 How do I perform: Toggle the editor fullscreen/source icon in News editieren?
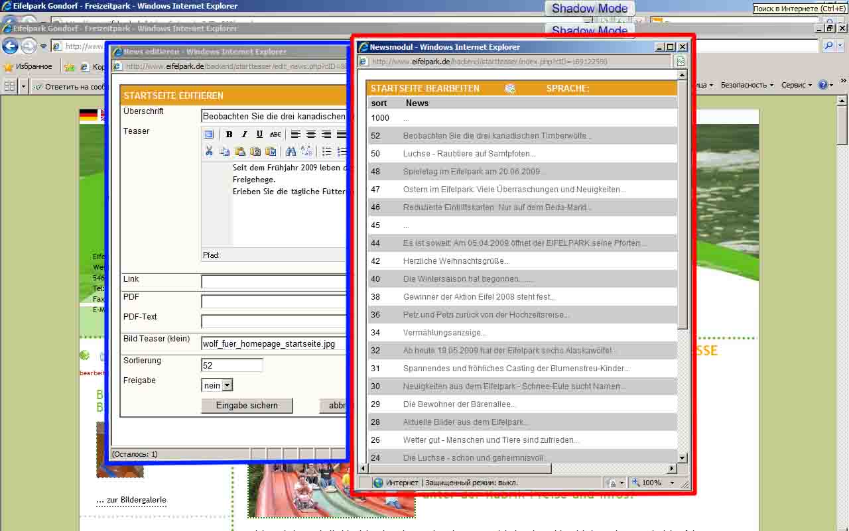pos(208,134)
